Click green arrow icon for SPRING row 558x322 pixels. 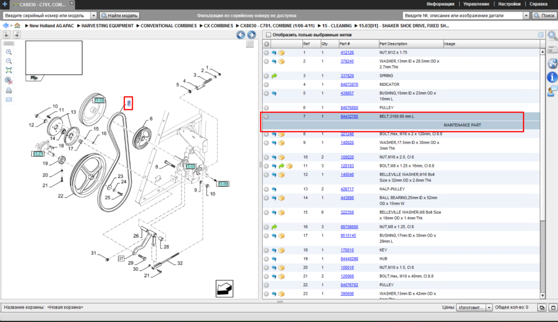[274, 76]
